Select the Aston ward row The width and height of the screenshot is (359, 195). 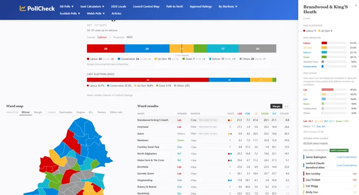[214, 134]
